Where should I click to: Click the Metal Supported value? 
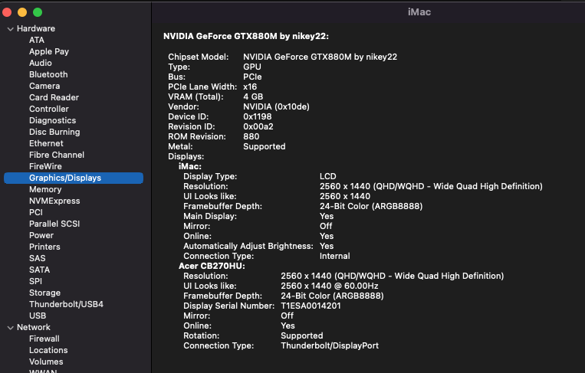[265, 147]
